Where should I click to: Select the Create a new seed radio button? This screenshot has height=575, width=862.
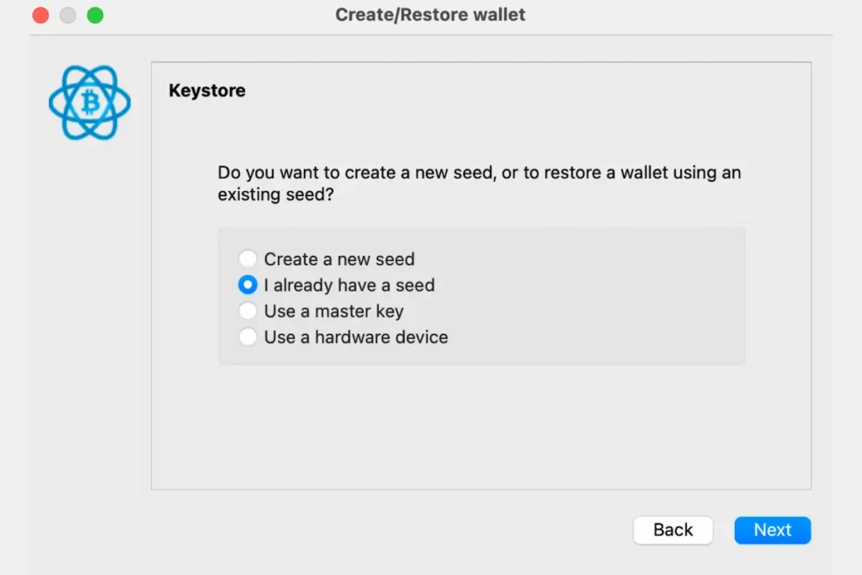[x=247, y=259]
